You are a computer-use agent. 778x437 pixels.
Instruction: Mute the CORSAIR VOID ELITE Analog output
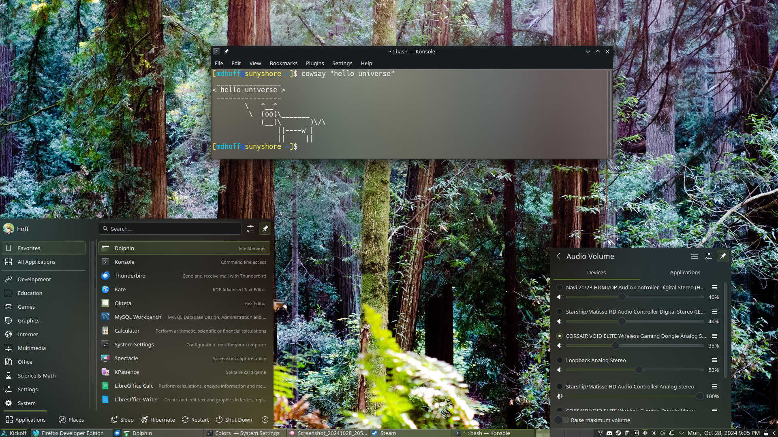(560, 346)
